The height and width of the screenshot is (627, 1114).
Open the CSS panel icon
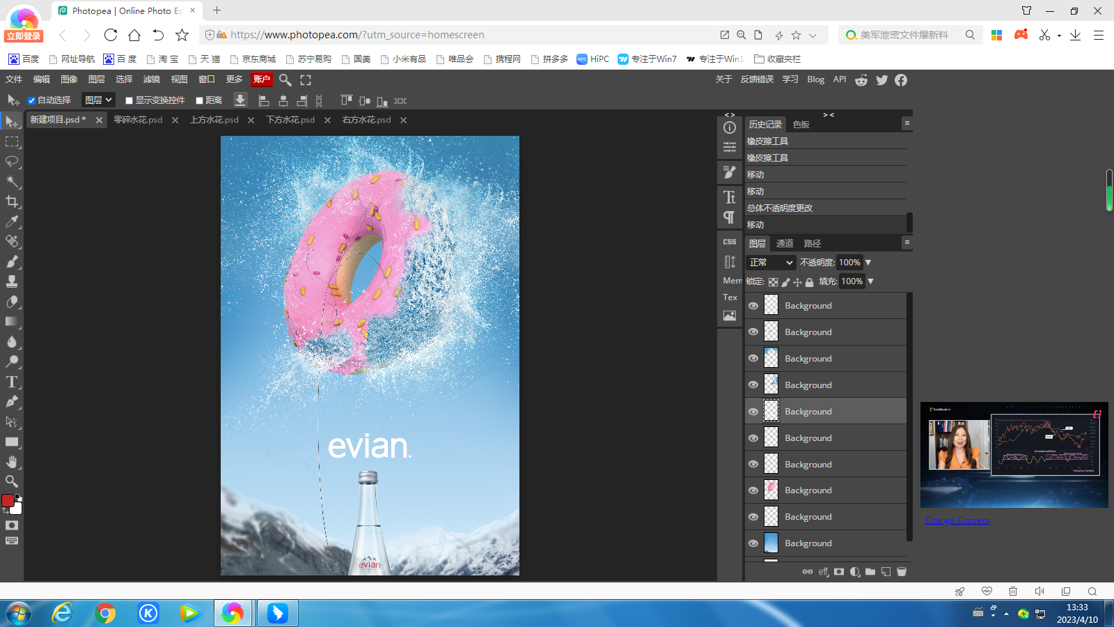730,242
